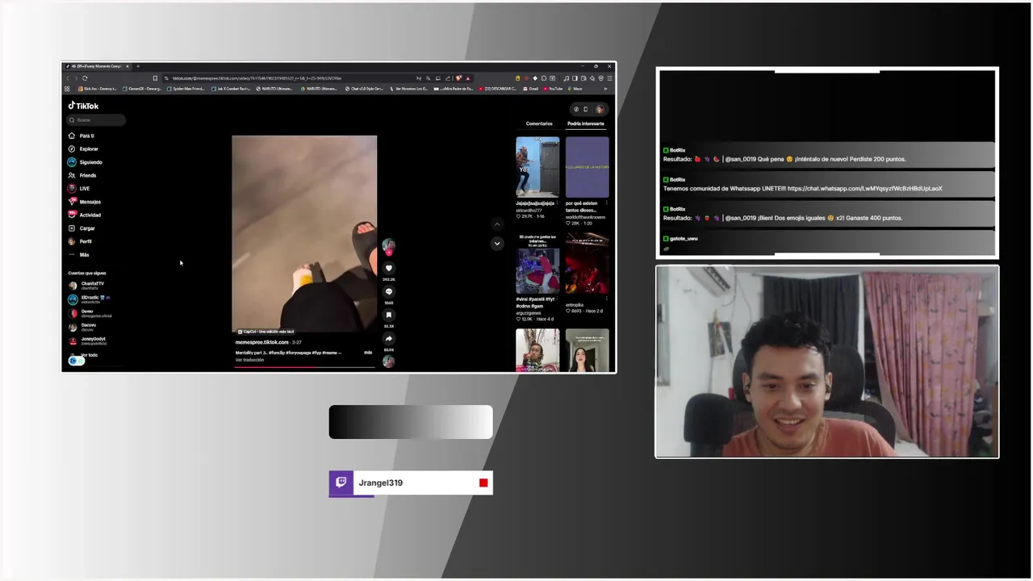Open Mensajes inbox in TikTok sidebar
Viewport: 1033px width, 581px height.
click(x=85, y=202)
